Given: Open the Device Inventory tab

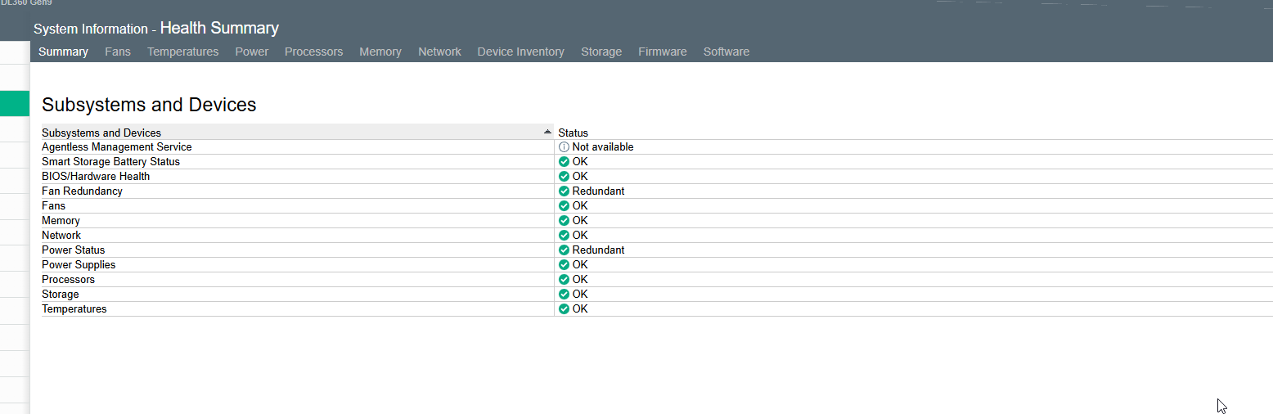Looking at the screenshot, I should [x=520, y=52].
